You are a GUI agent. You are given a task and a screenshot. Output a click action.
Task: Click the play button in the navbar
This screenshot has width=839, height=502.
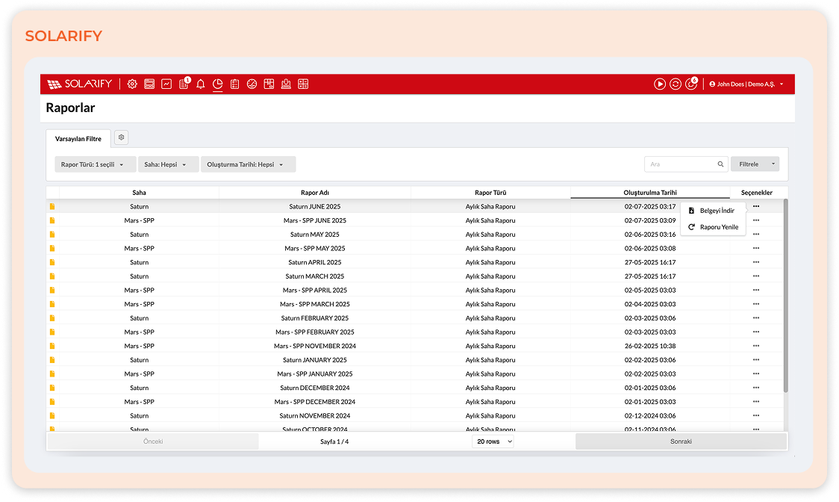659,84
